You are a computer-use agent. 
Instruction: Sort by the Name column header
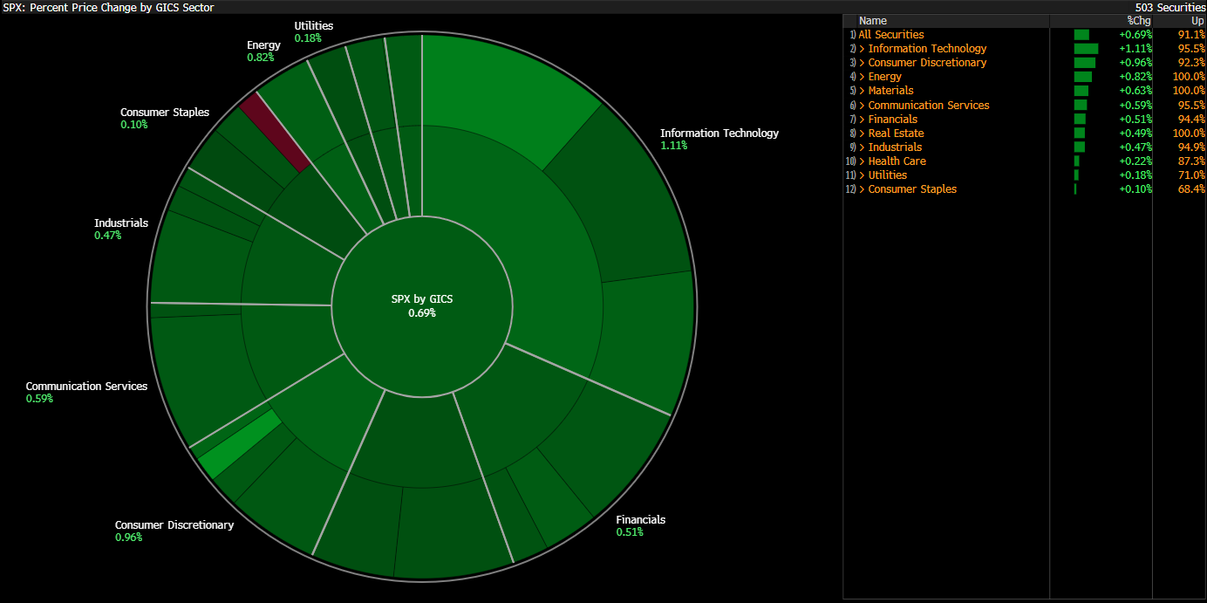[x=872, y=21]
